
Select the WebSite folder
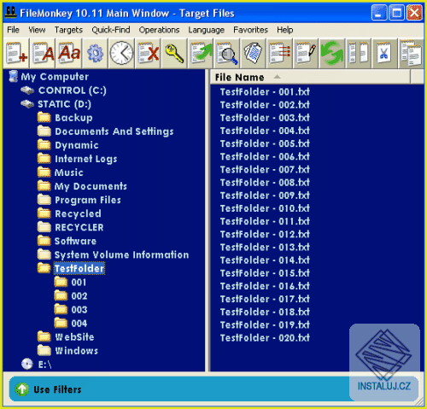74,337
